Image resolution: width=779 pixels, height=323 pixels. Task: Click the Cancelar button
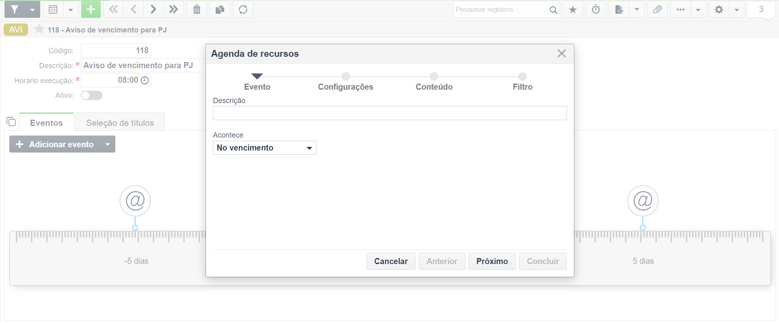coord(391,261)
